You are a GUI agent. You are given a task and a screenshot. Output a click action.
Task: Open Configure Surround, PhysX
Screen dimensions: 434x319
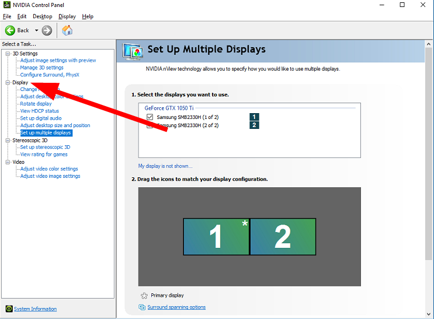pos(50,75)
